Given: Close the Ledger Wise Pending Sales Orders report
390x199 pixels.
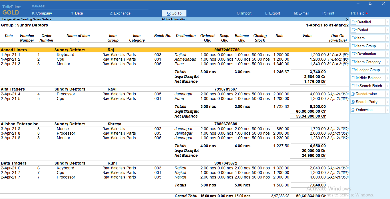Looking at the screenshot, I should [x=347, y=19].
